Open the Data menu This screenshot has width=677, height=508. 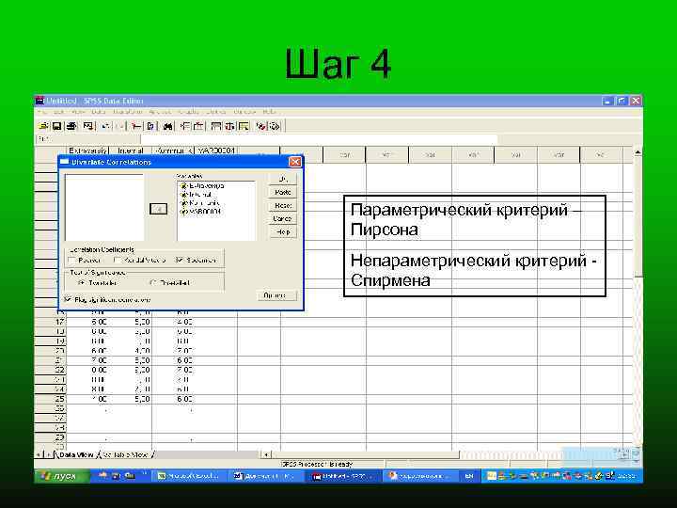(99, 112)
